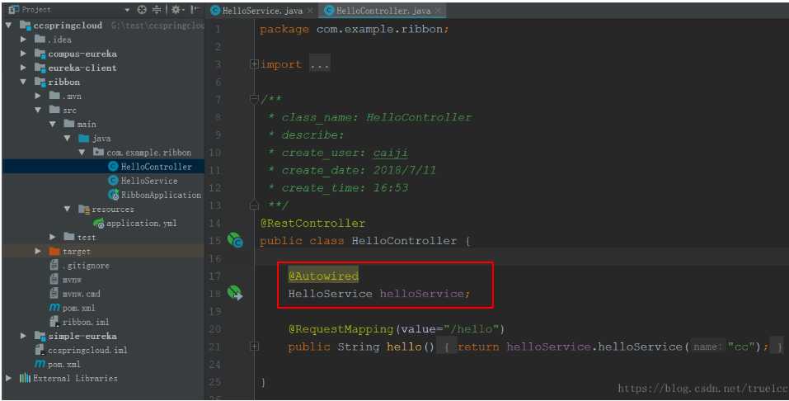The width and height of the screenshot is (789, 401).
Task: Click the Maven icon of ribbon pom.xml
Action: point(54,307)
